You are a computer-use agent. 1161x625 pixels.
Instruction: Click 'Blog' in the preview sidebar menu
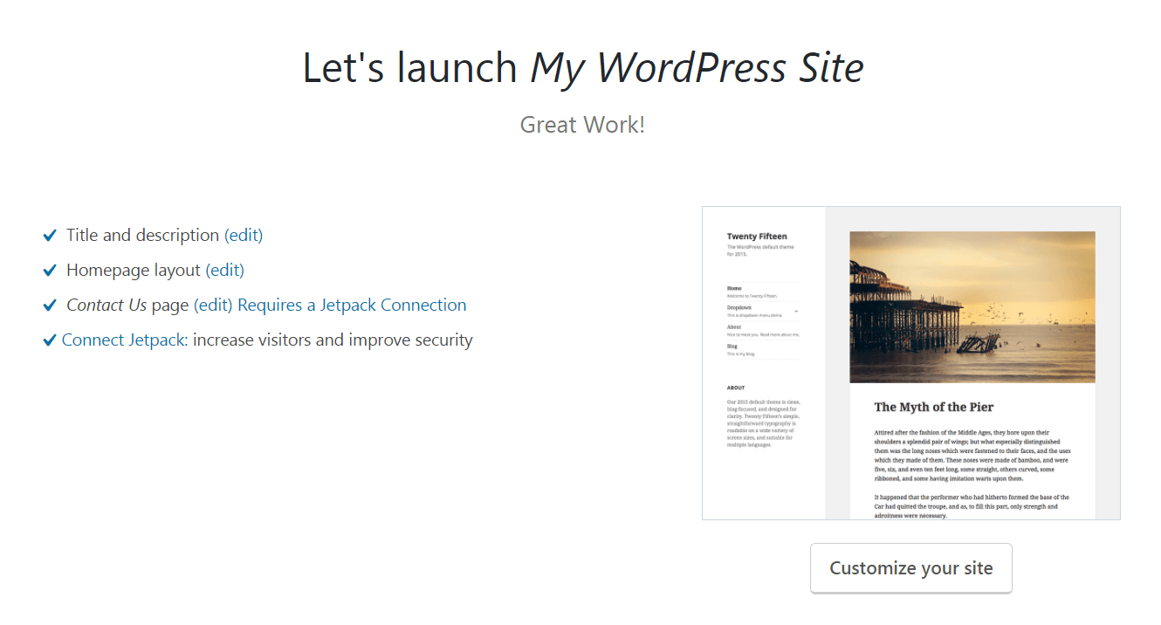pos(732,346)
